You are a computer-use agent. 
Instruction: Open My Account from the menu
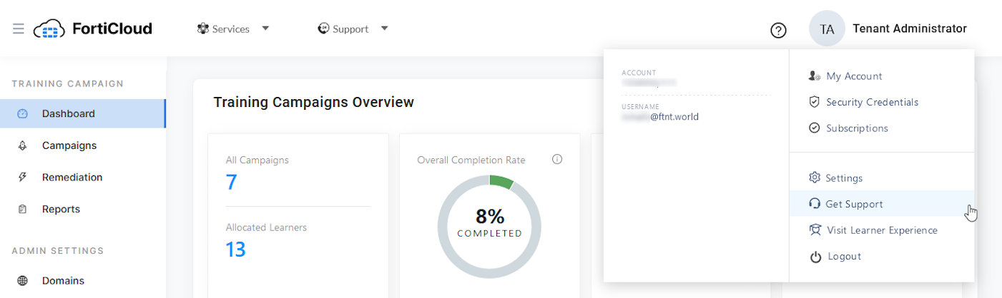pyautogui.click(x=854, y=76)
